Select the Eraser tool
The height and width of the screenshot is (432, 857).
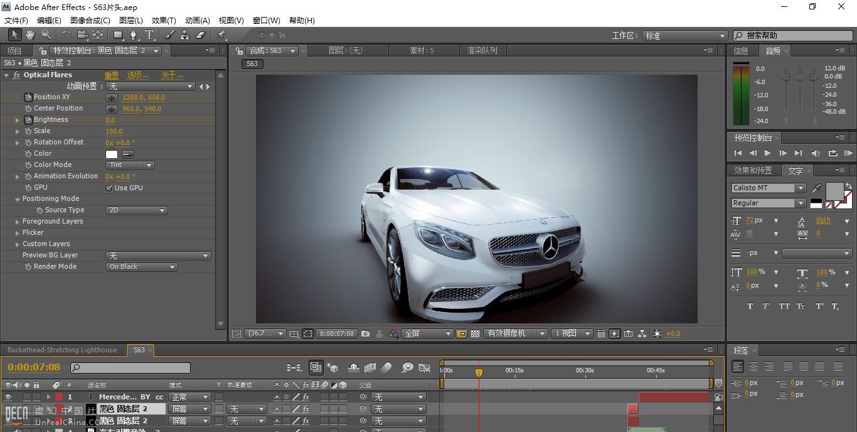[201, 35]
